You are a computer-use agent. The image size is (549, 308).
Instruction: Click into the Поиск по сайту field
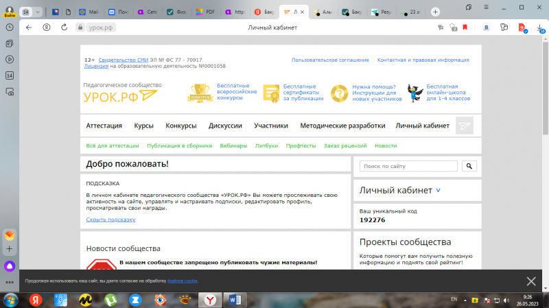point(408,166)
